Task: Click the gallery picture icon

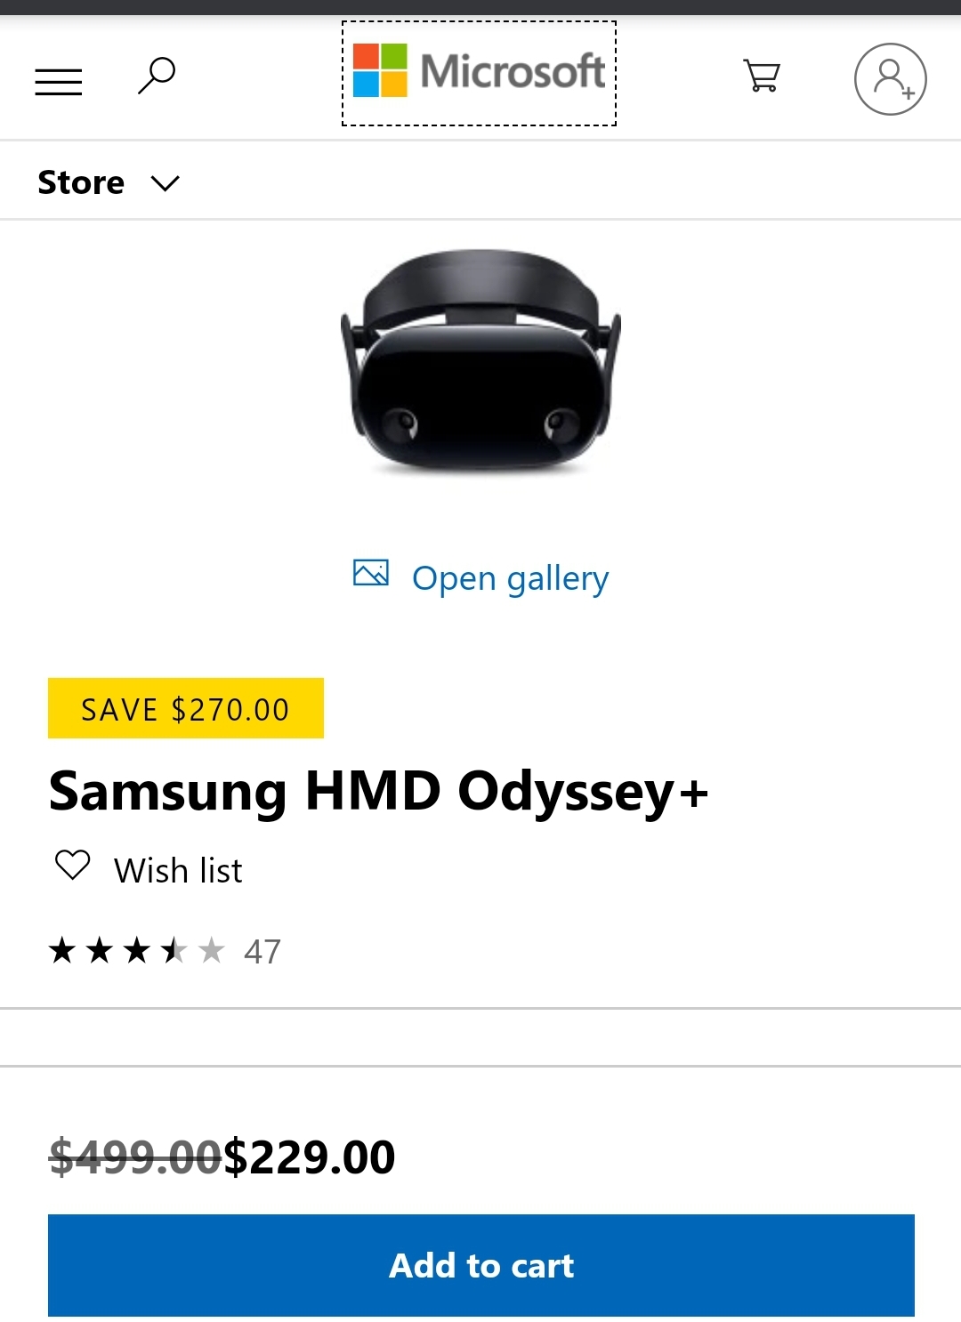Action: click(371, 573)
